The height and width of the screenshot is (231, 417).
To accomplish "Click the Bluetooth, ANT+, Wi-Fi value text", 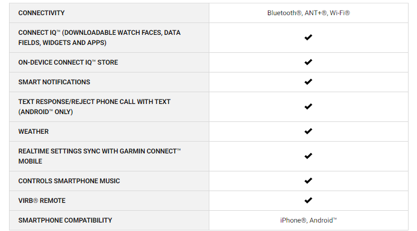I will (x=308, y=13).
